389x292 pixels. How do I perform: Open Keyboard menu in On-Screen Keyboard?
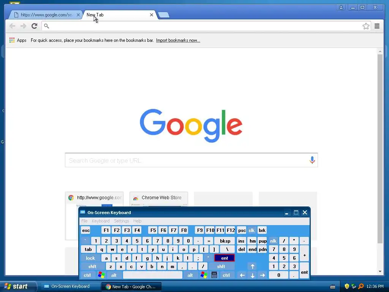(x=100, y=221)
